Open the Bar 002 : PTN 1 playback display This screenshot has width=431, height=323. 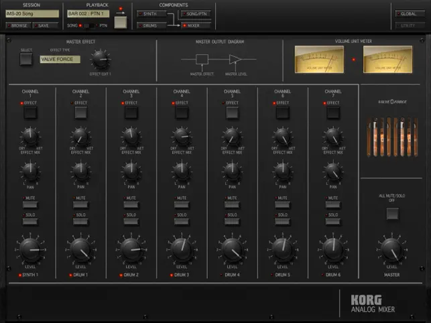pyautogui.click(x=88, y=13)
